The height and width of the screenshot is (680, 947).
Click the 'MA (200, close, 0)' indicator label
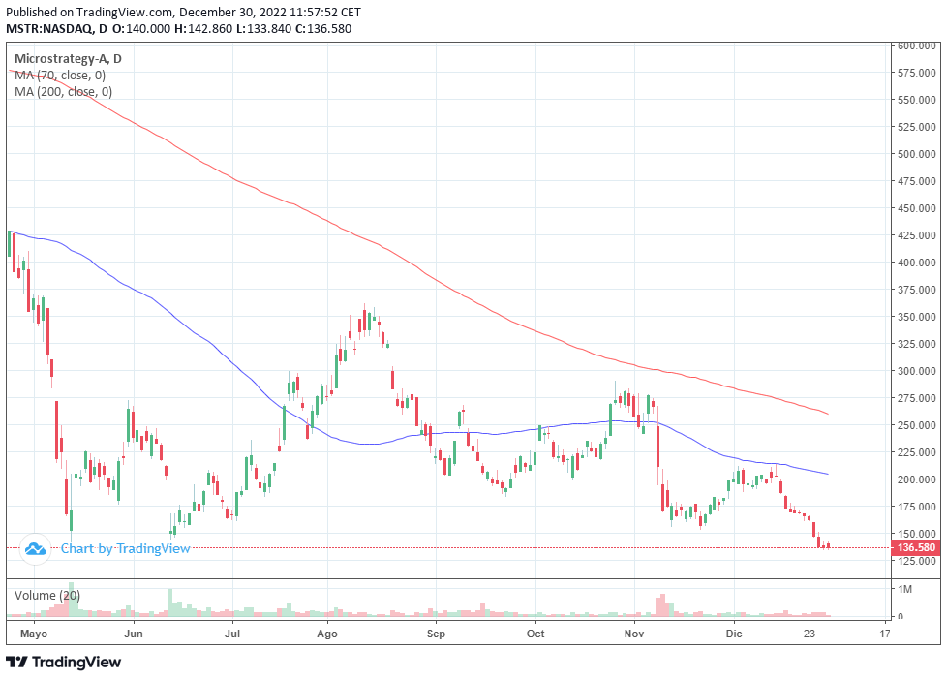[63, 92]
